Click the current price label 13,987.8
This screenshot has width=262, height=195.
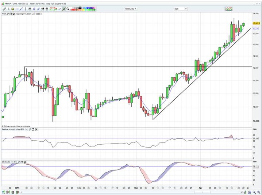tap(256, 23)
